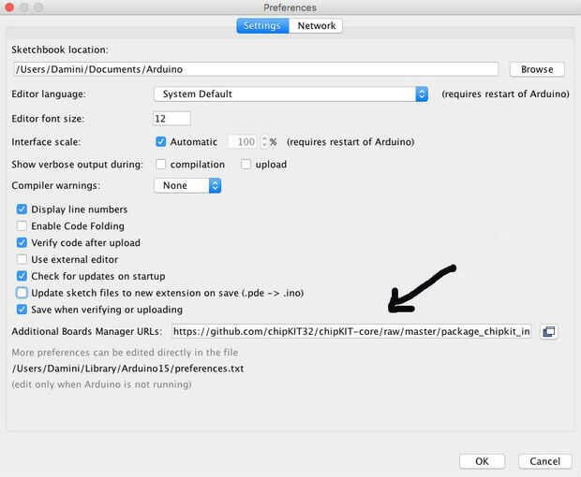Enable verbose output during upload
This screenshot has height=477, width=581.
click(x=246, y=164)
